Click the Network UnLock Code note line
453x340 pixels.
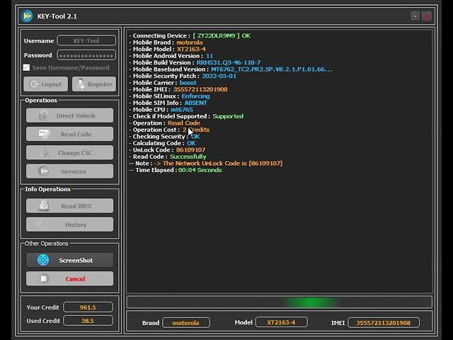point(206,164)
